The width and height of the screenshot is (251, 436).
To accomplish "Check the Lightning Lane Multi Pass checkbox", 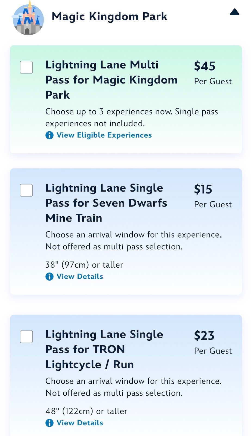I will [26, 67].
